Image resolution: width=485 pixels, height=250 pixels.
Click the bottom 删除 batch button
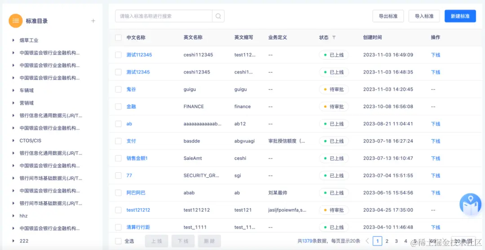click(209, 241)
